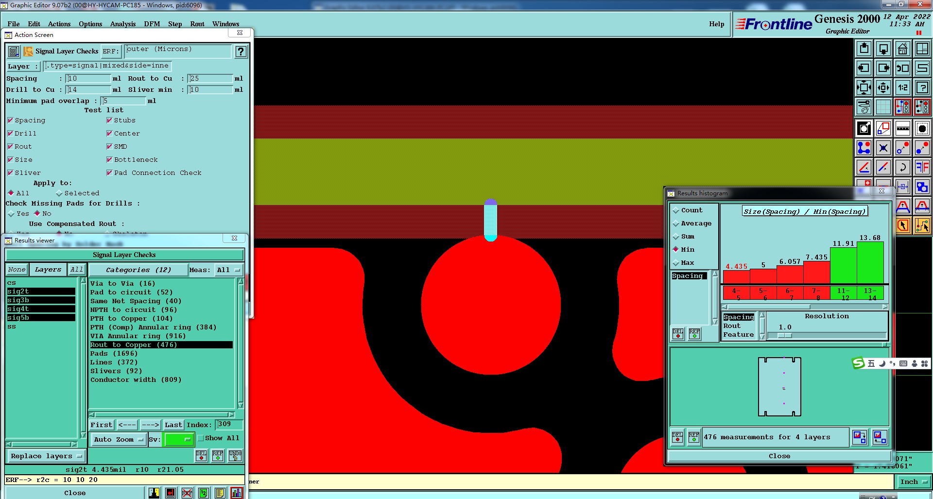Click the zoom in expand icon
The width and height of the screenshot is (933, 499).
click(x=864, y=87)
